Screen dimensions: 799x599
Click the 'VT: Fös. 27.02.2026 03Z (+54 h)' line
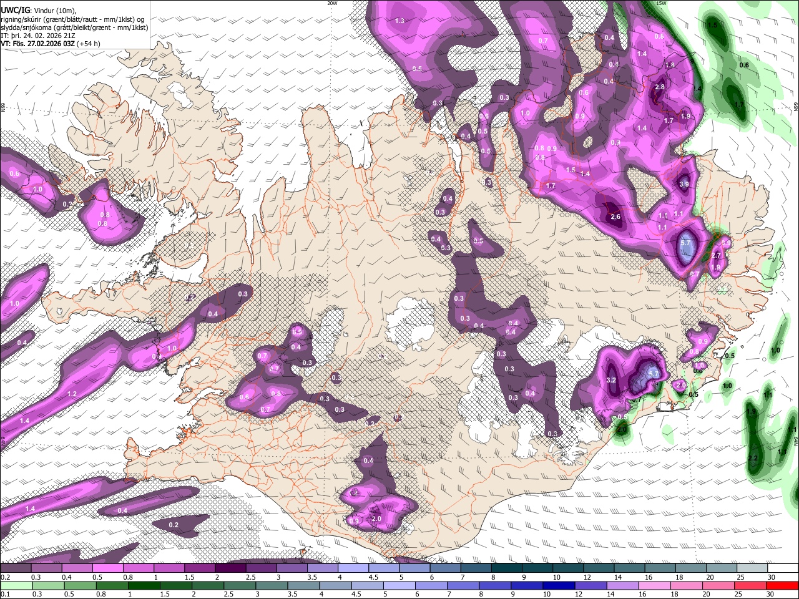[x=51, y=44]
